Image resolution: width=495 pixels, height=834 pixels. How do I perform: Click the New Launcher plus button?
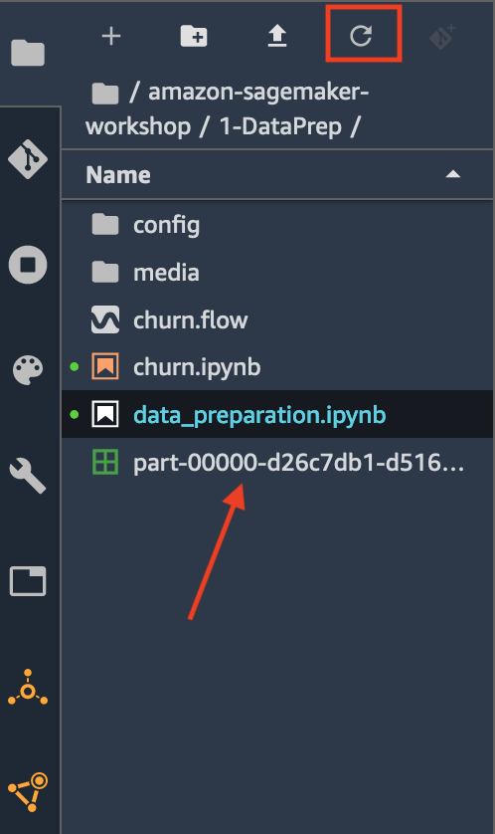(111, 36)
